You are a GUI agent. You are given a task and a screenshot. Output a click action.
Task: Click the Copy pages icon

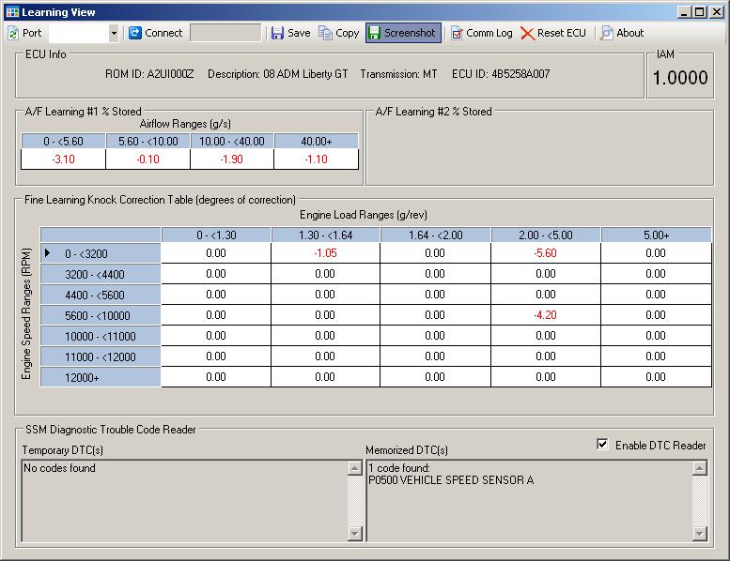(x=325, y=33)
